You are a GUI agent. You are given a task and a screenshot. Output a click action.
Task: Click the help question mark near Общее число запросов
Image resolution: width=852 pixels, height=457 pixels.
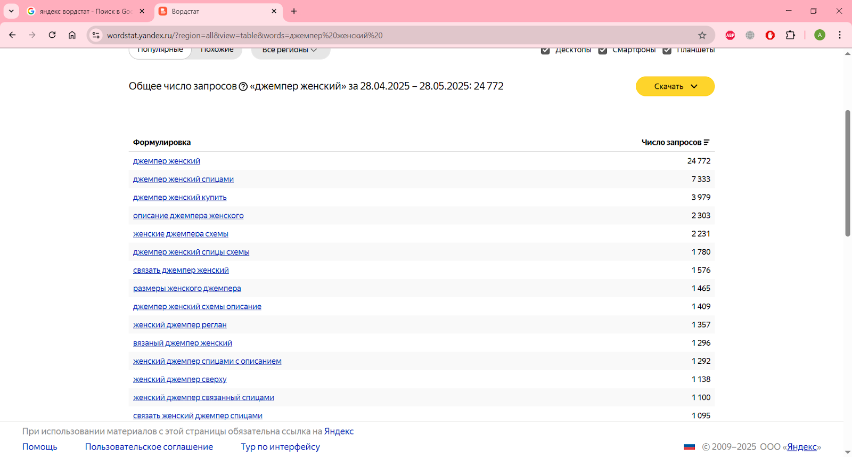tap(243, 87)
